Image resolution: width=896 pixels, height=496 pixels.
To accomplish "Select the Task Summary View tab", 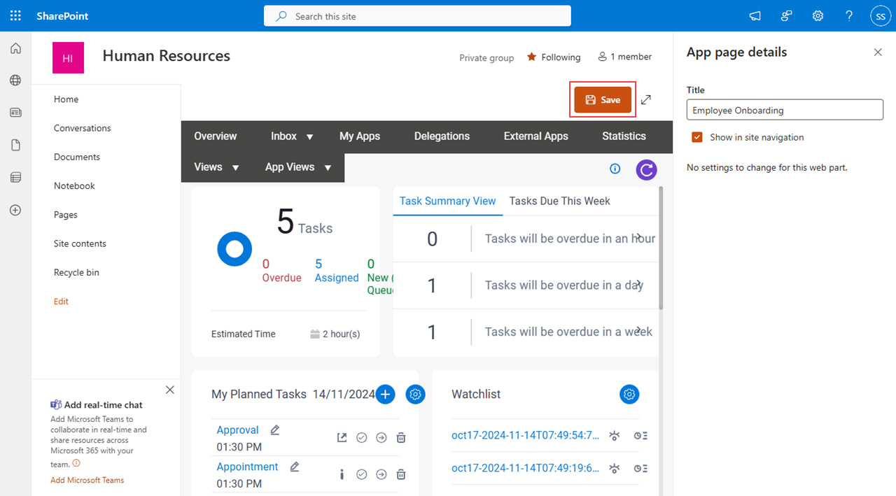I will [448, 201].
